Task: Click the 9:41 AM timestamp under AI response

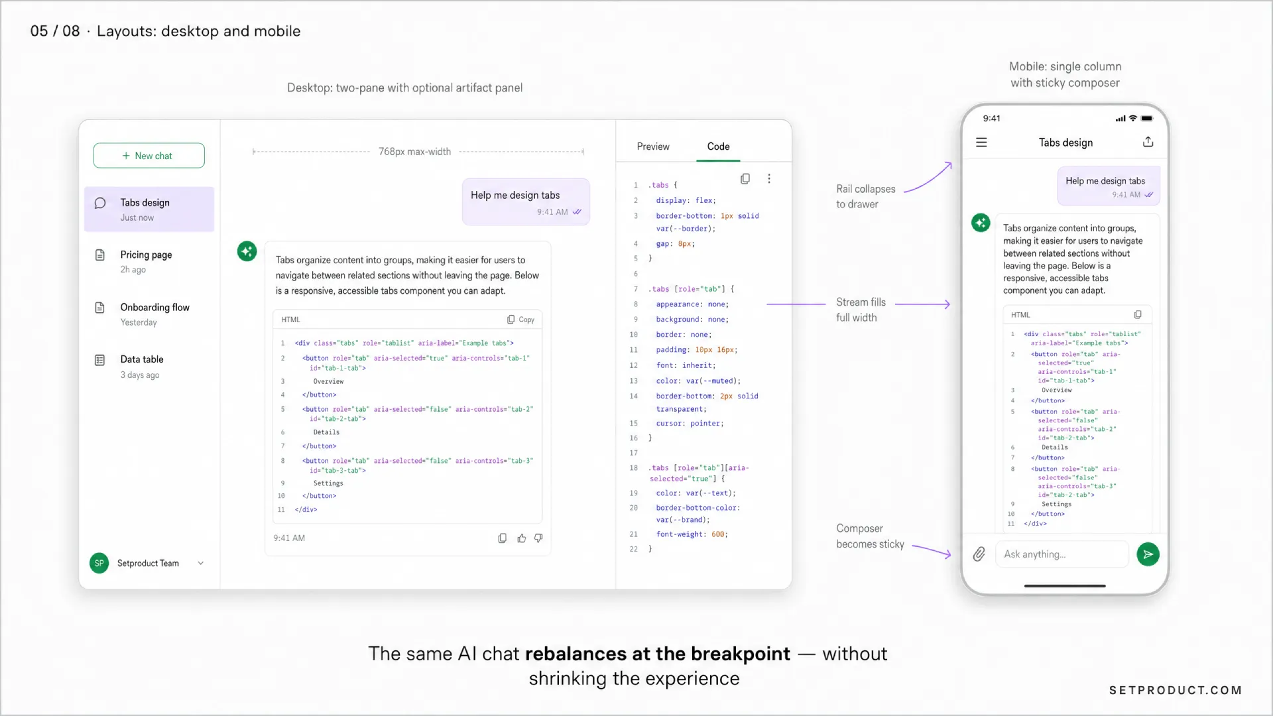Action: pyautogui.click(x=289, y=538)
